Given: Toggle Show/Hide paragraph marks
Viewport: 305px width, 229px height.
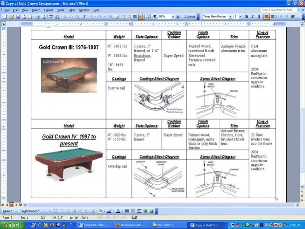Looking at the screenshot, I should [155, 17].
